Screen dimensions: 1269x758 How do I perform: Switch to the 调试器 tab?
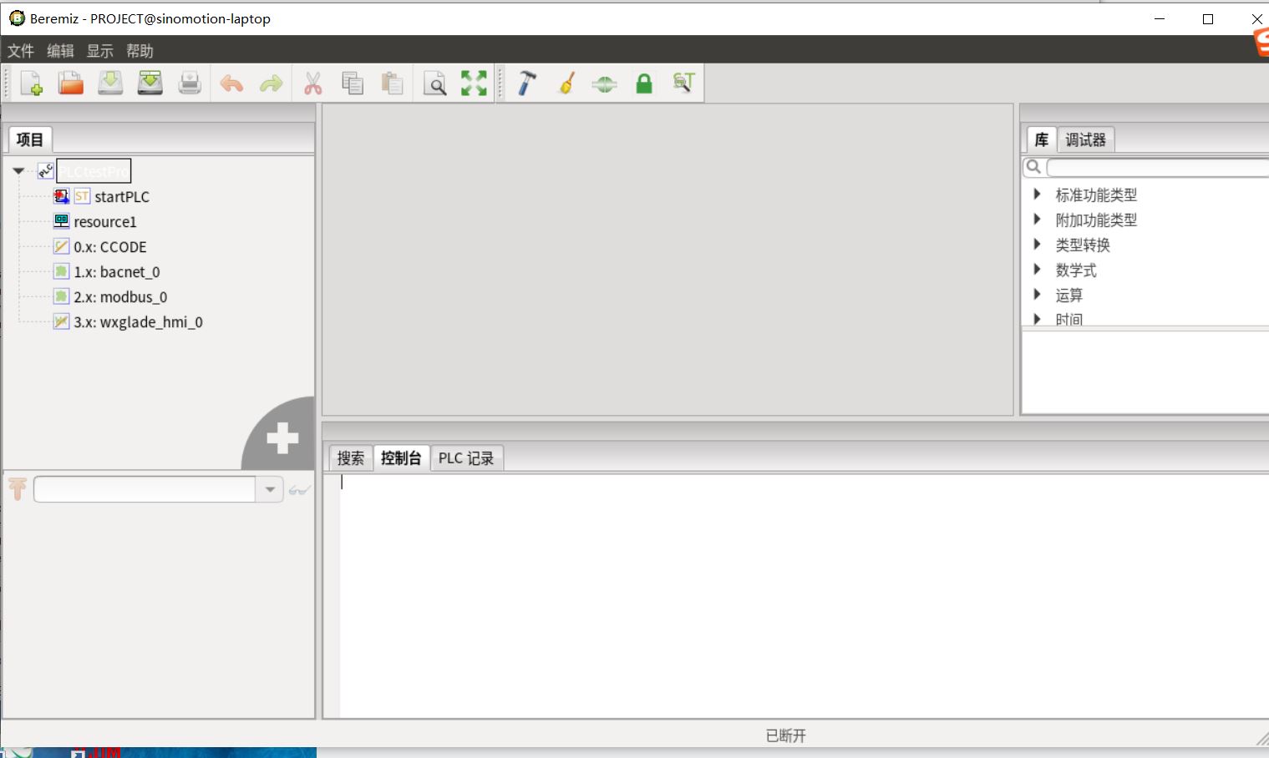point(1084,139)
